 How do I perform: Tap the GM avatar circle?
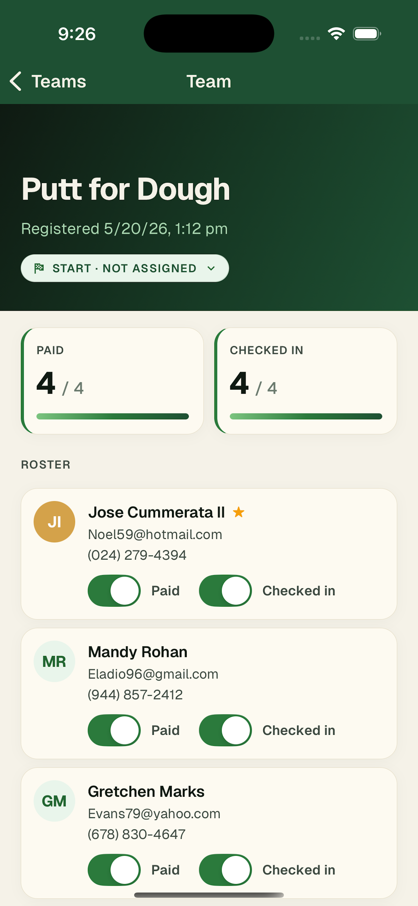[55, 801]
